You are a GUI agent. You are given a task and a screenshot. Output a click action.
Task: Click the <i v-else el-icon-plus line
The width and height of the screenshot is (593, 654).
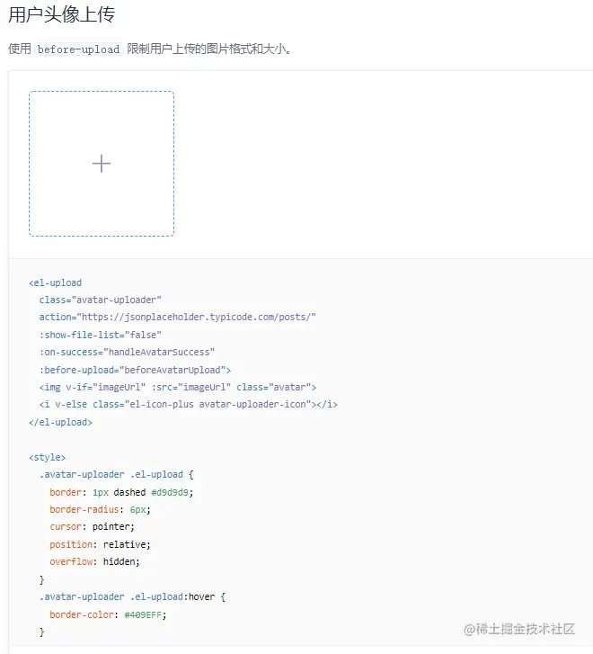[x=189, y=404]
